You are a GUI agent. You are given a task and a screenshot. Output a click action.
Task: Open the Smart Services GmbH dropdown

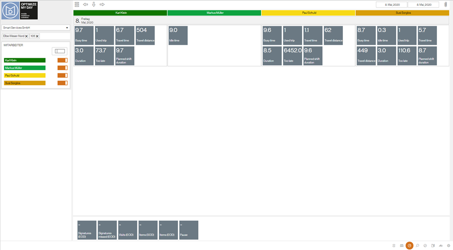[36, 28]
